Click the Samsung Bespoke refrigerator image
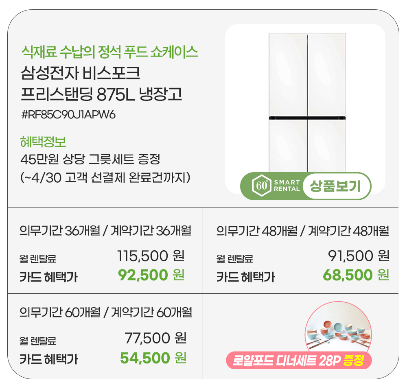This screenshot has height=389, width=407. pos(307,102)
